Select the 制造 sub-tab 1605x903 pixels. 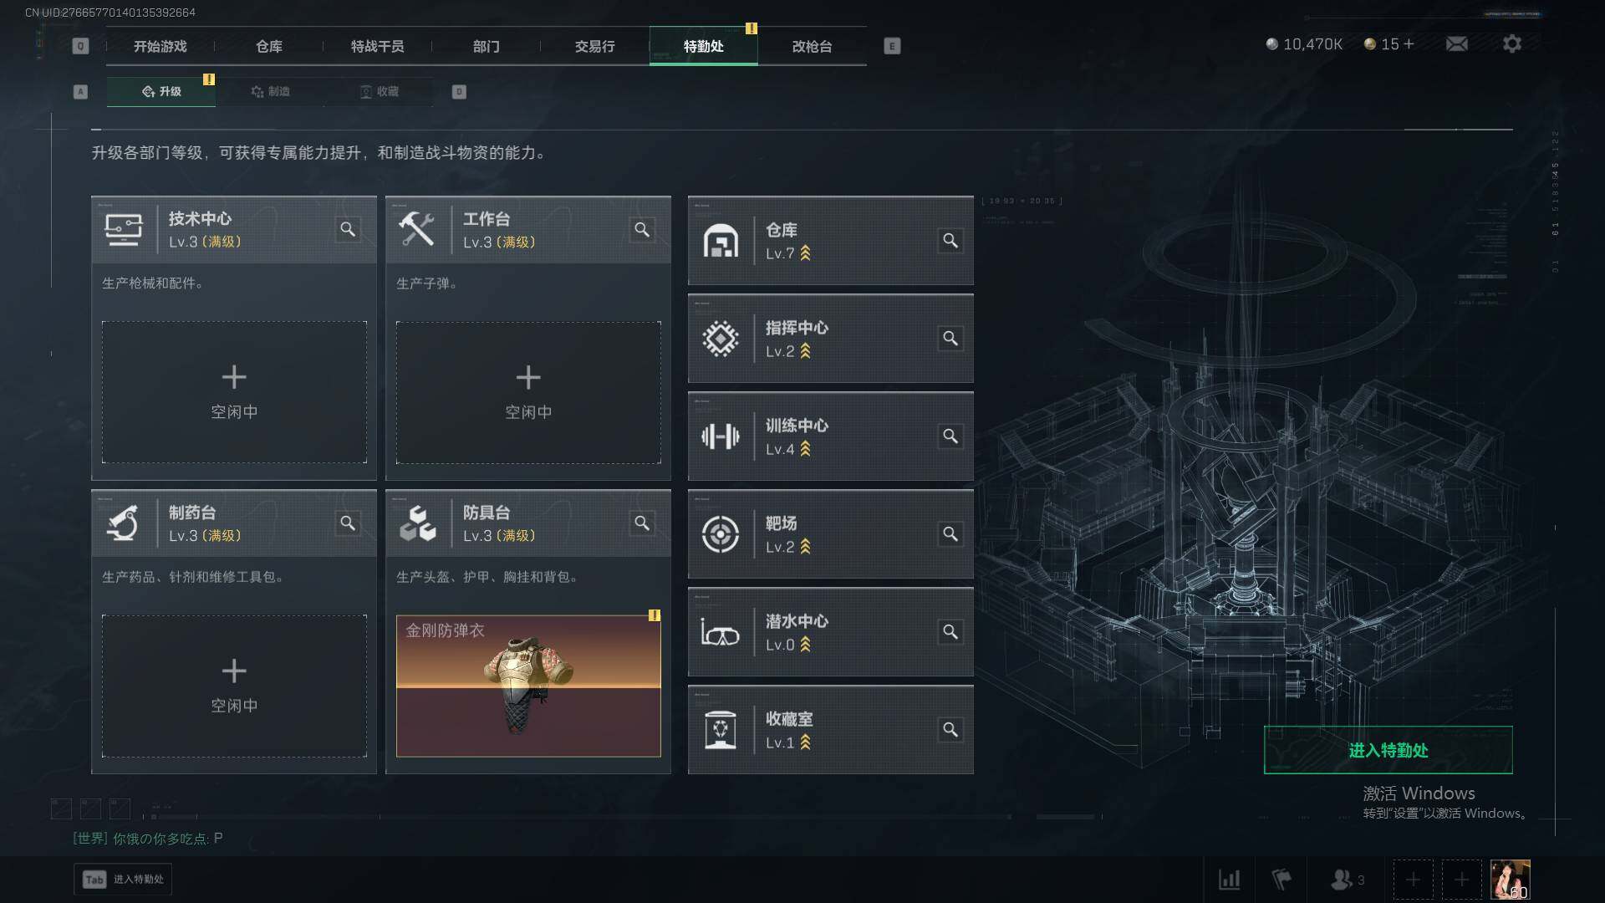pyautogui.click(x=270, y=91)
